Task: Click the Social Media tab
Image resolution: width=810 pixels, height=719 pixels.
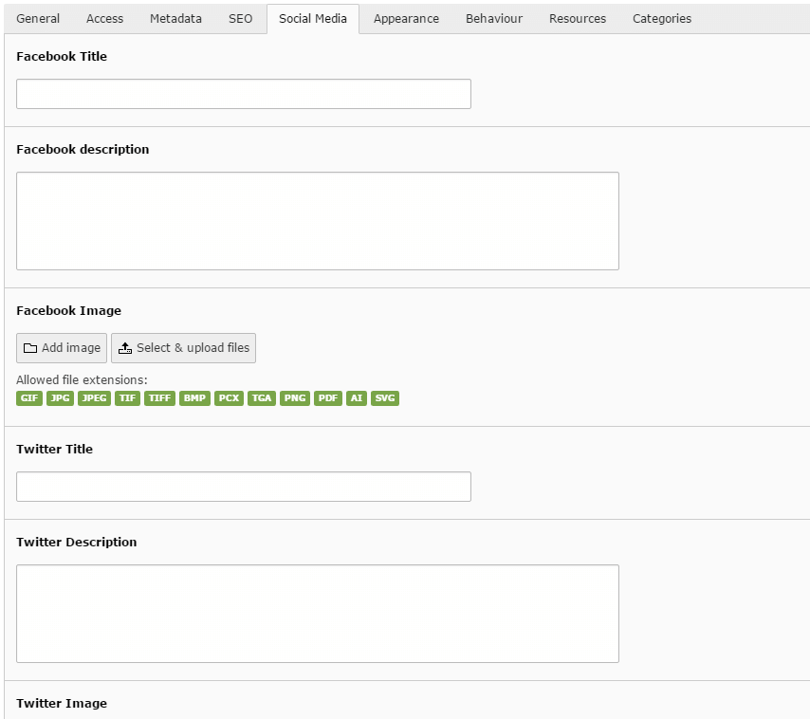Action: click(x=313, y=19)
